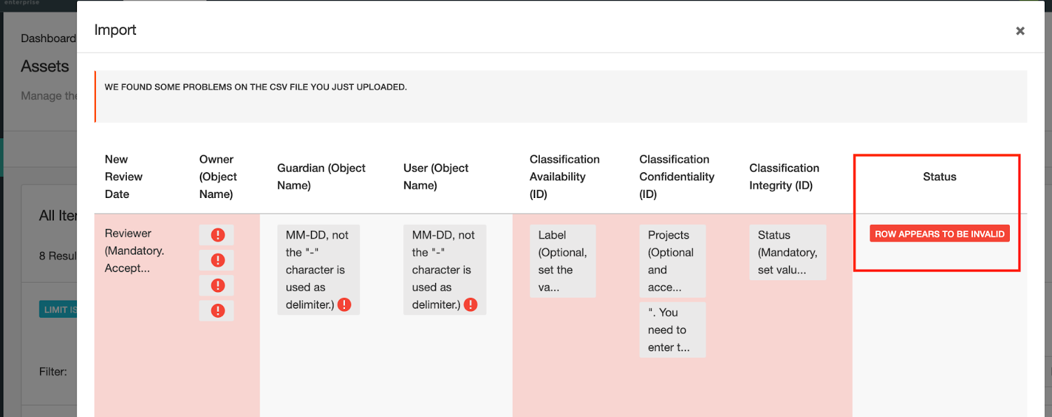Screen dimensions: 1052x417
Task: Click the 'Projects (Optional and acce...' tag
Action: [671, 261]
